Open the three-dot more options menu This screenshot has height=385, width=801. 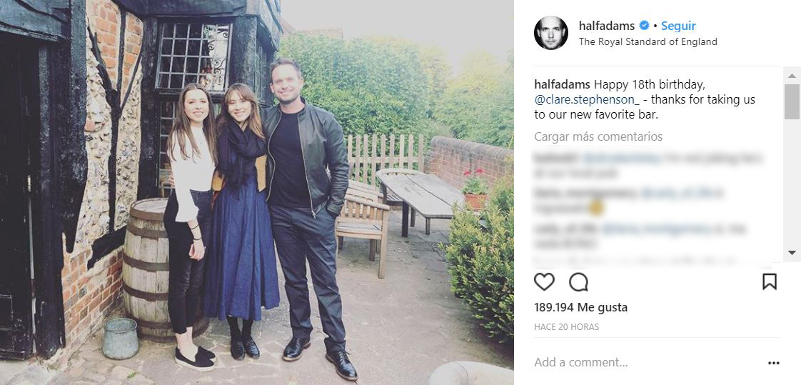[773, 363]
